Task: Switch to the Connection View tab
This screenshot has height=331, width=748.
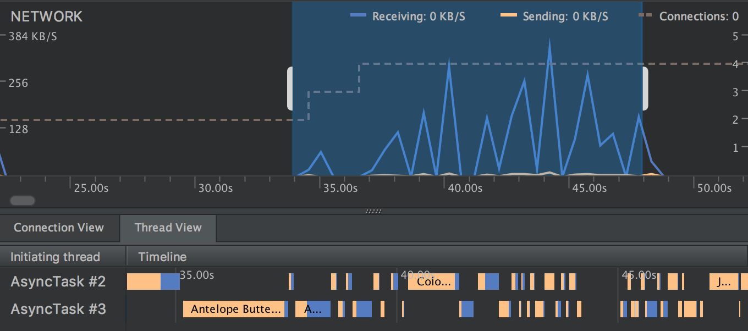Action: tap(59, 228)
